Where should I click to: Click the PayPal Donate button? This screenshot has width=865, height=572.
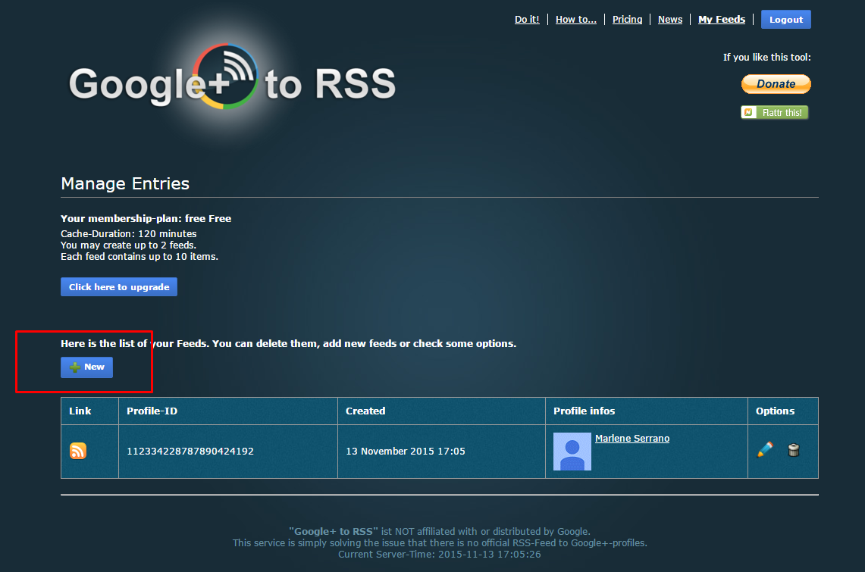[x=776, y=83]
